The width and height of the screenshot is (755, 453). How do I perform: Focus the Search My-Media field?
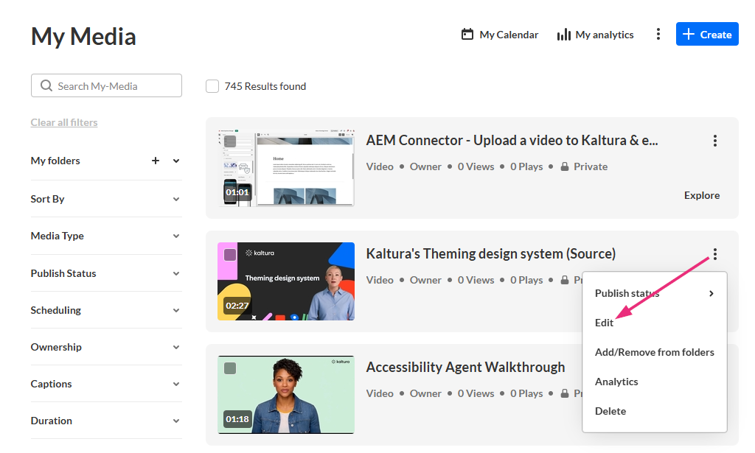pyautogui.click(x=106, y=85)
